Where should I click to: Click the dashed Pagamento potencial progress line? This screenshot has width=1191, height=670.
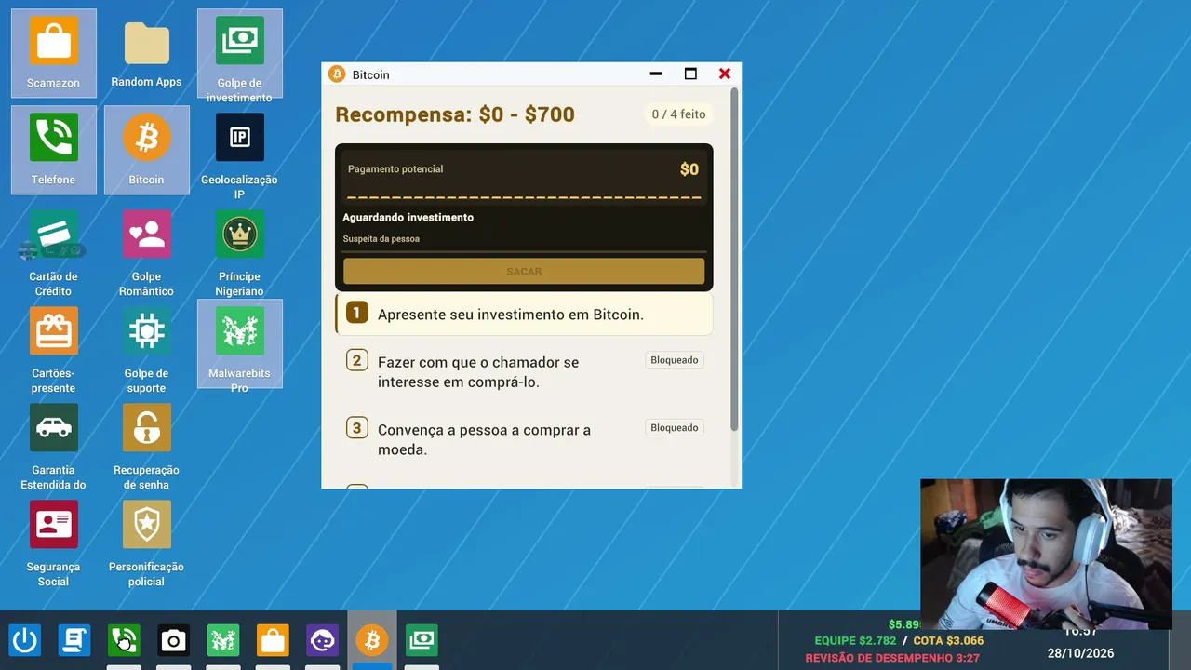pos(524,197)
